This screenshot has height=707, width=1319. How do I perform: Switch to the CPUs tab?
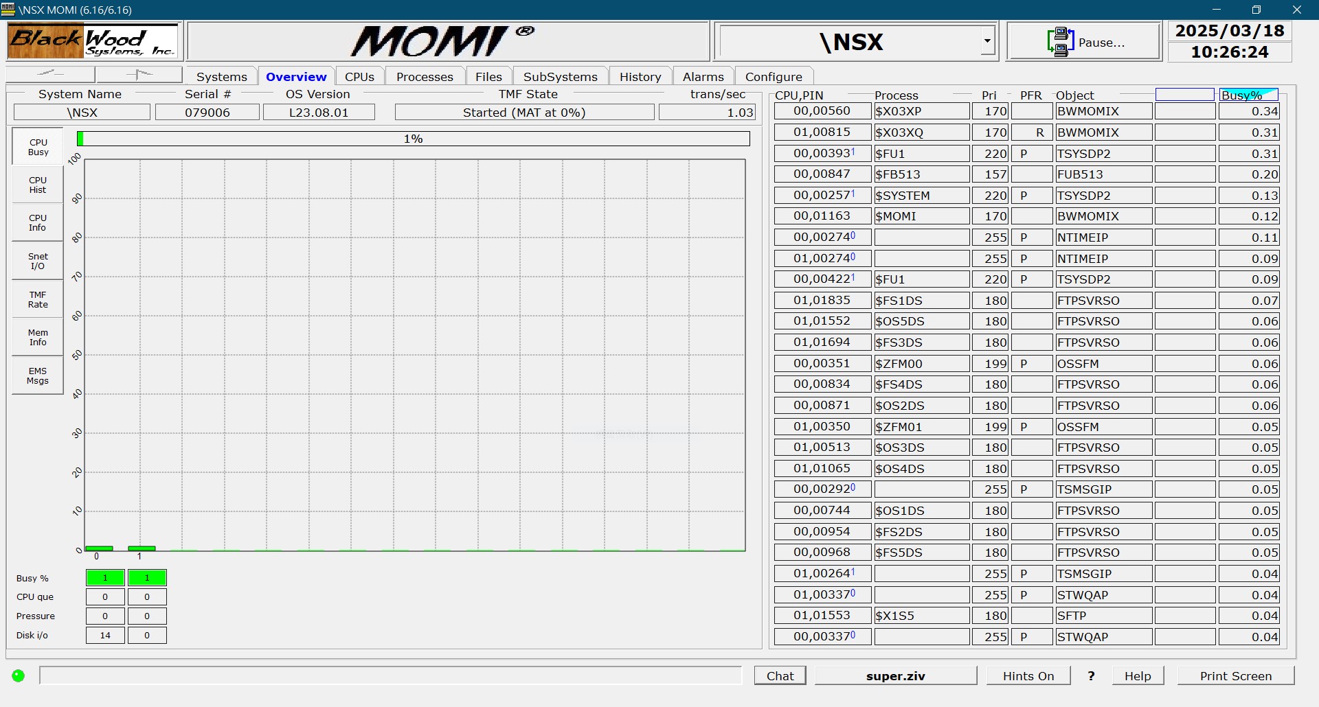[359, 76]
